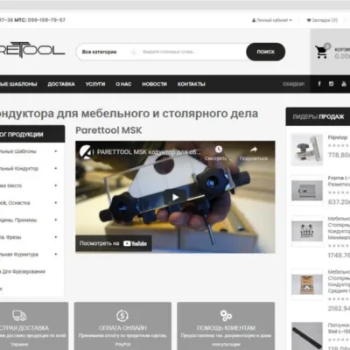350x350 pixels.
Task: Open the О НАС menu item
Action: coord(123,84)
